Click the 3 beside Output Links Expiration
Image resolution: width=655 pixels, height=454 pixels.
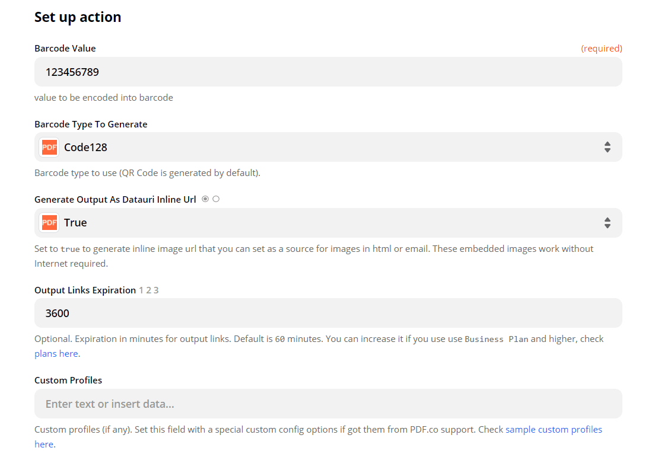point(155,290)
